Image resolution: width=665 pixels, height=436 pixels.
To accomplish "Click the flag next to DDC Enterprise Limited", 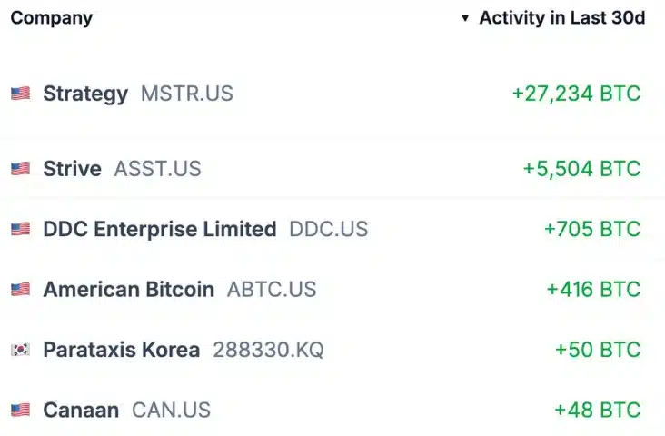I will tap(20, 229).
